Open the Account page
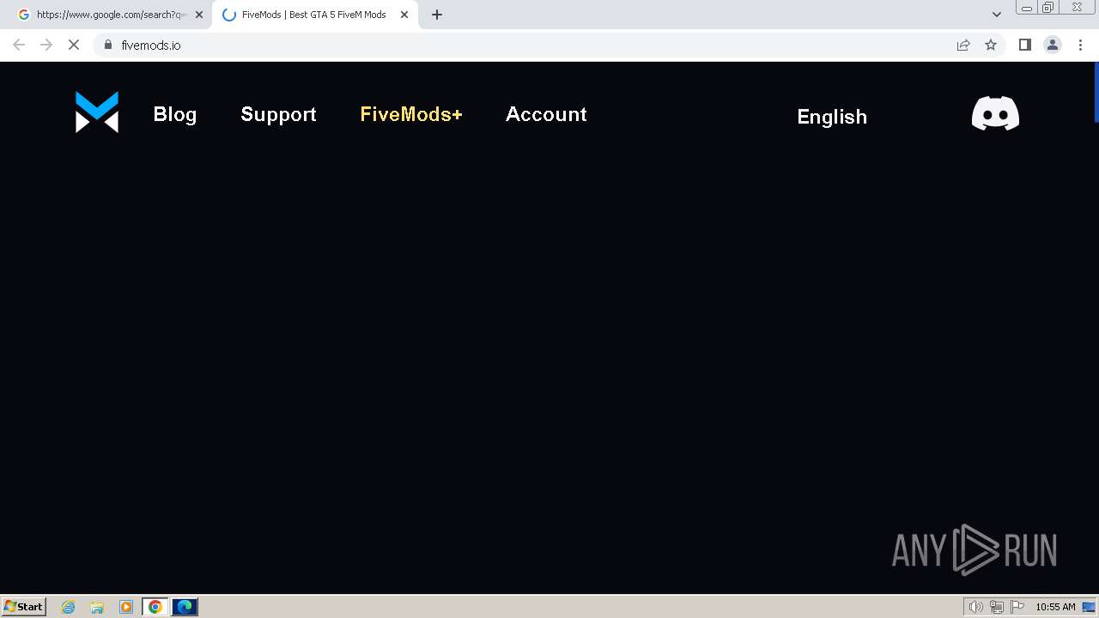This screenshot has height=618, width=1099. click(x=546, y=114)
